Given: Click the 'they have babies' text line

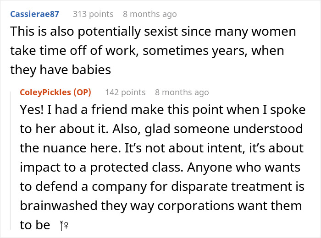Looking at the screenshot, I should (x=61, y=70).
